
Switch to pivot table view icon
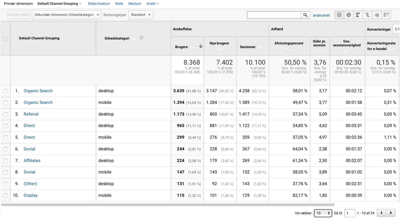coord(386,15)
